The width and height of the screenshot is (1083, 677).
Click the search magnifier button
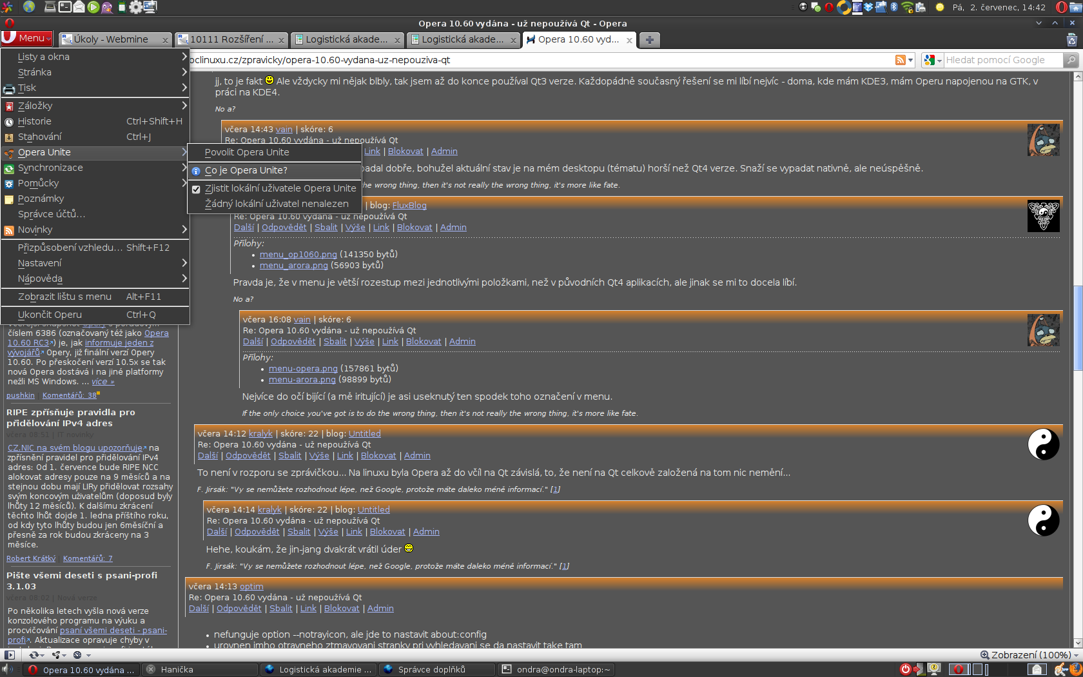(x=1071, y=60)
